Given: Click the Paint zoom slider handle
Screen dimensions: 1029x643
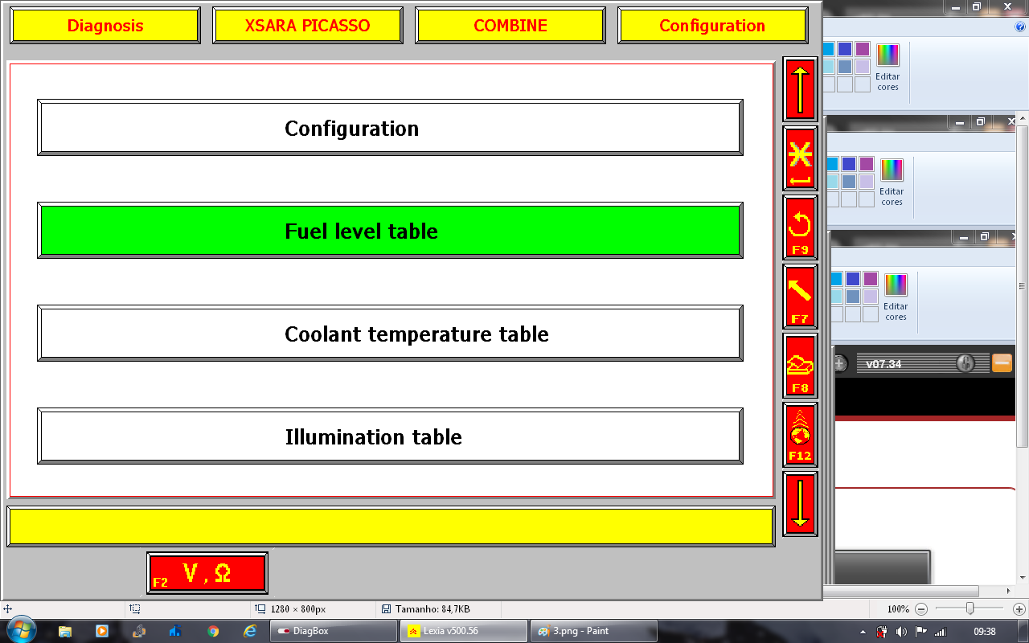Looking at the screenshot, I should (970, 609).
